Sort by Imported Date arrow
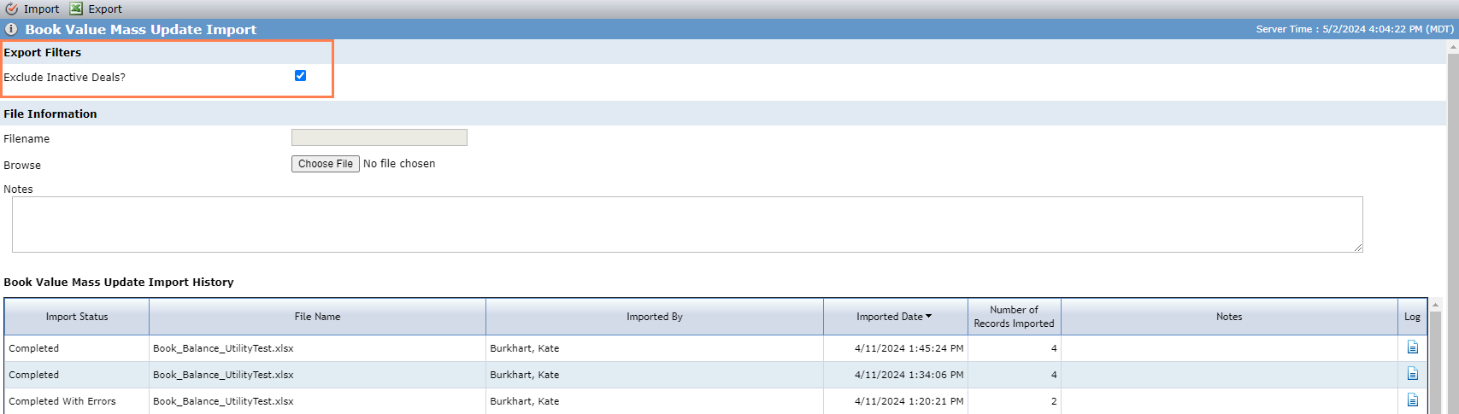This screenshot has height=414, width=1459. (929, 316)
